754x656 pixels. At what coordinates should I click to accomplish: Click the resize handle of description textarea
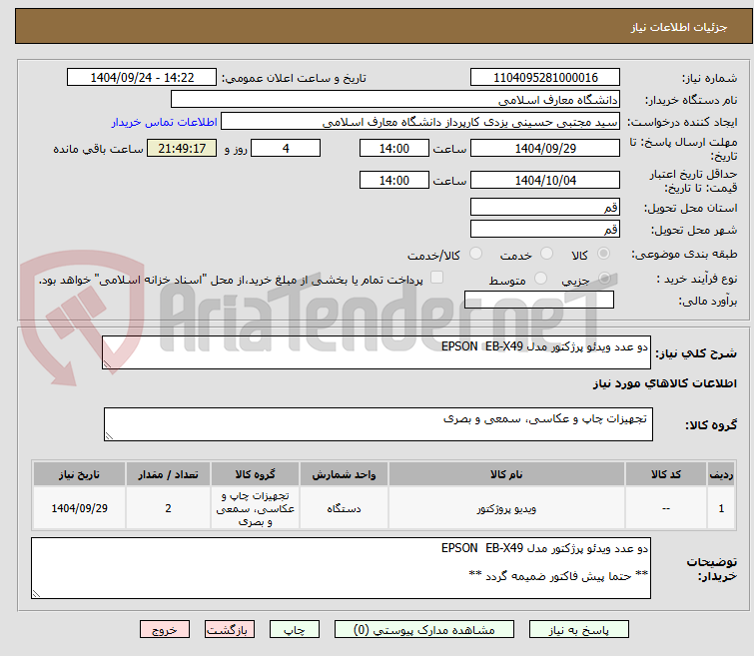(x=107, y=364)
